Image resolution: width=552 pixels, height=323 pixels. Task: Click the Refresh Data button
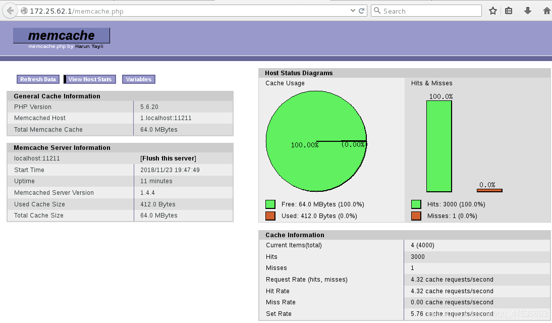(x=38, y=79)
